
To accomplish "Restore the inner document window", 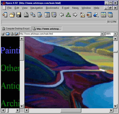I will pyautogui.click(x=110, y=8).
